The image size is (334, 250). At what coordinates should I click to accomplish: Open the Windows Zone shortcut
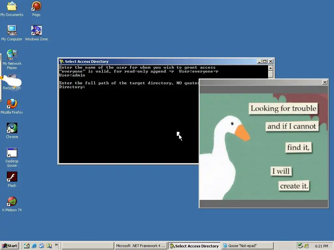coord(36,33)
